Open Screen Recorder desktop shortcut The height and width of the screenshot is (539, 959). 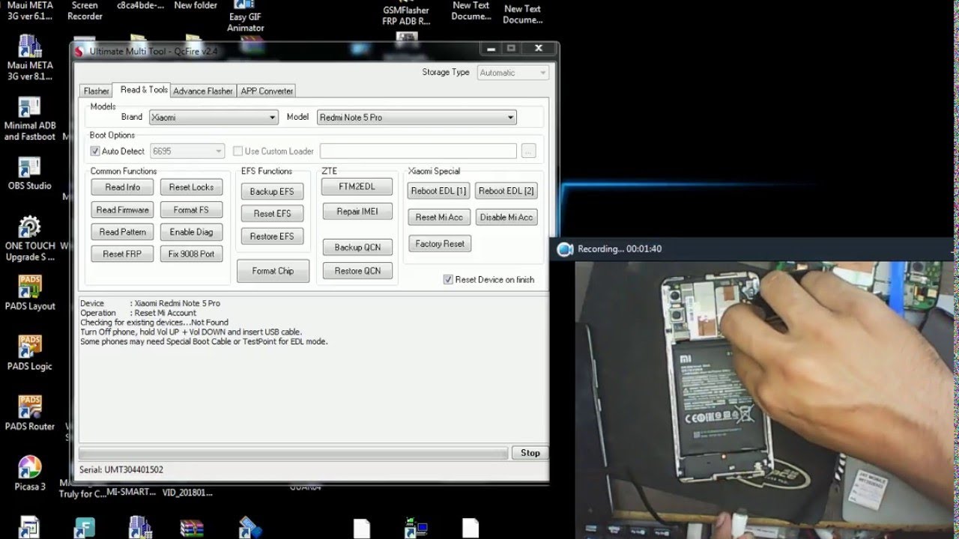pos(85,10)
